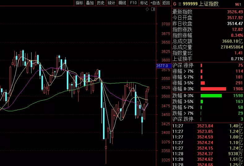Click the tick row priced 3524.15
Image resolution: width=244 pixels, height=166 pixels.
208,148
